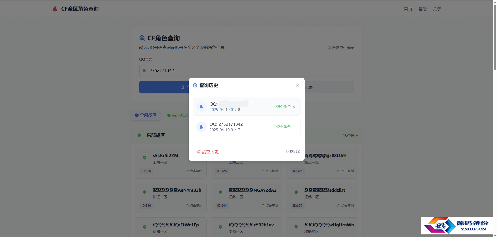Open the 关于 nav link

click(x=437, y=9)
